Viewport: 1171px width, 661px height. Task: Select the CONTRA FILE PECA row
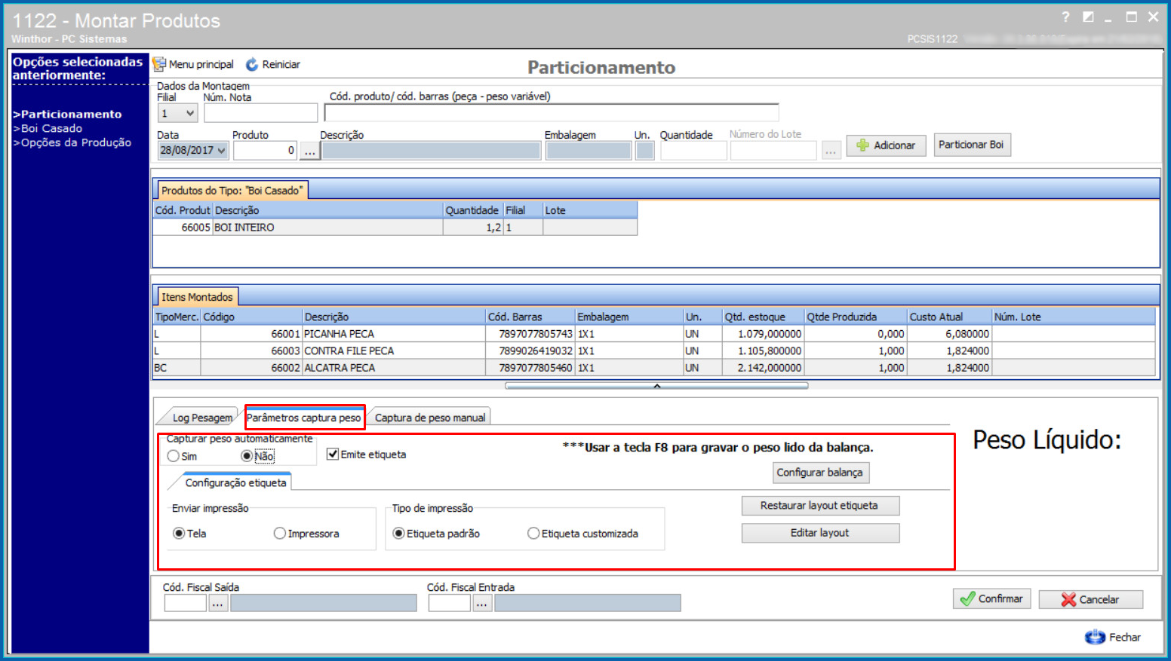654,351
